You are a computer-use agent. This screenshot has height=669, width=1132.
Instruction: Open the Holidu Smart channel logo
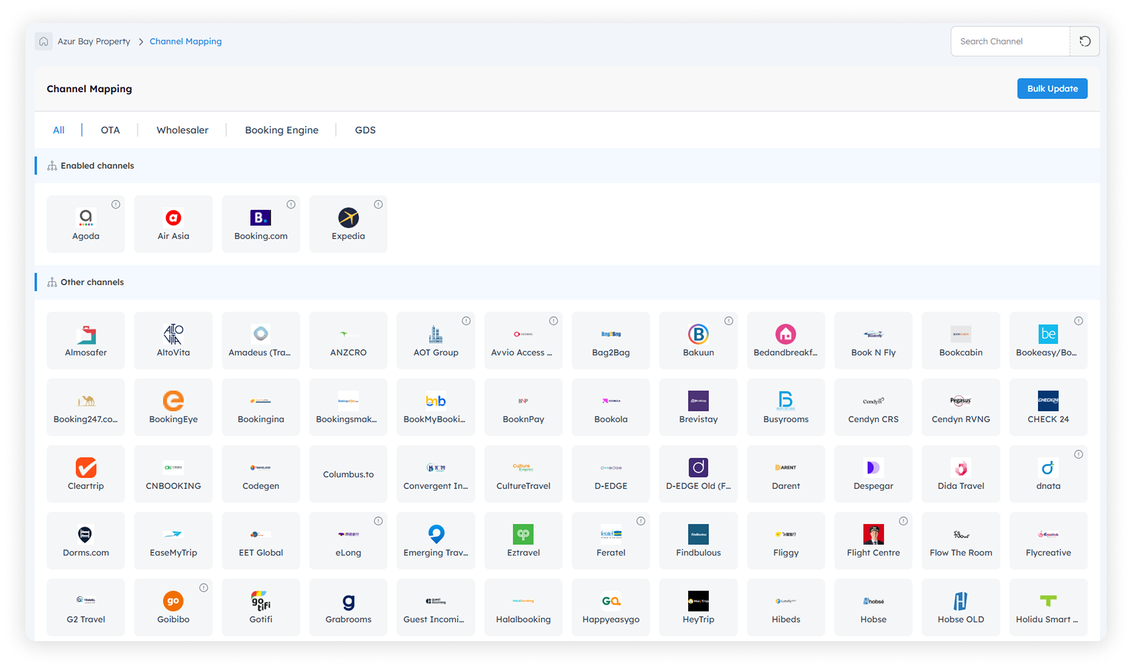coord(1048,600)
